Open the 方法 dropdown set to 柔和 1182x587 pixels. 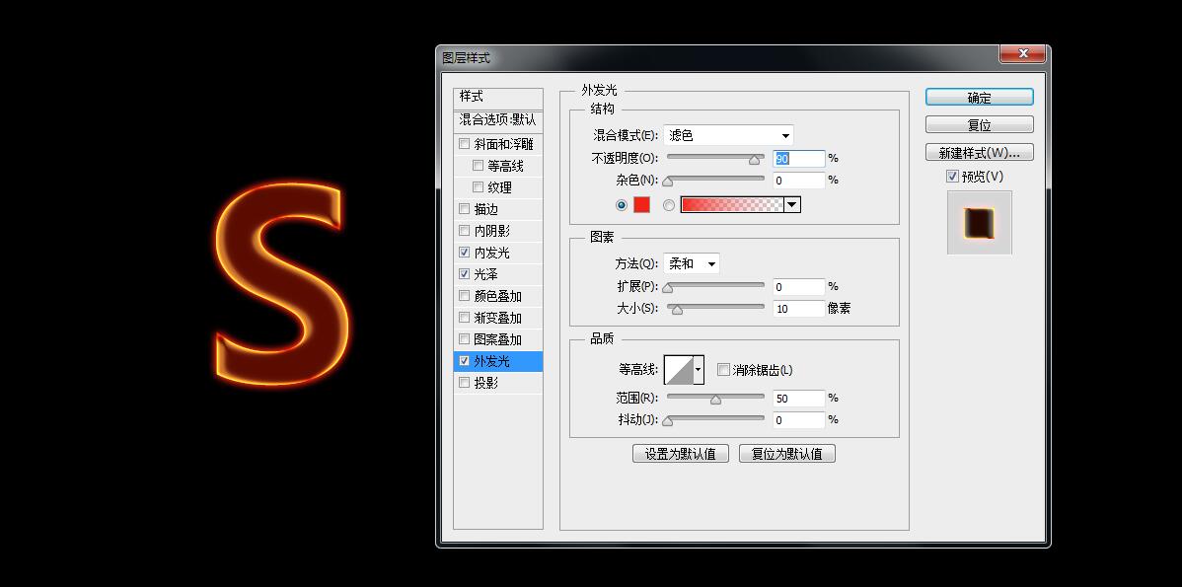[692, 263]
